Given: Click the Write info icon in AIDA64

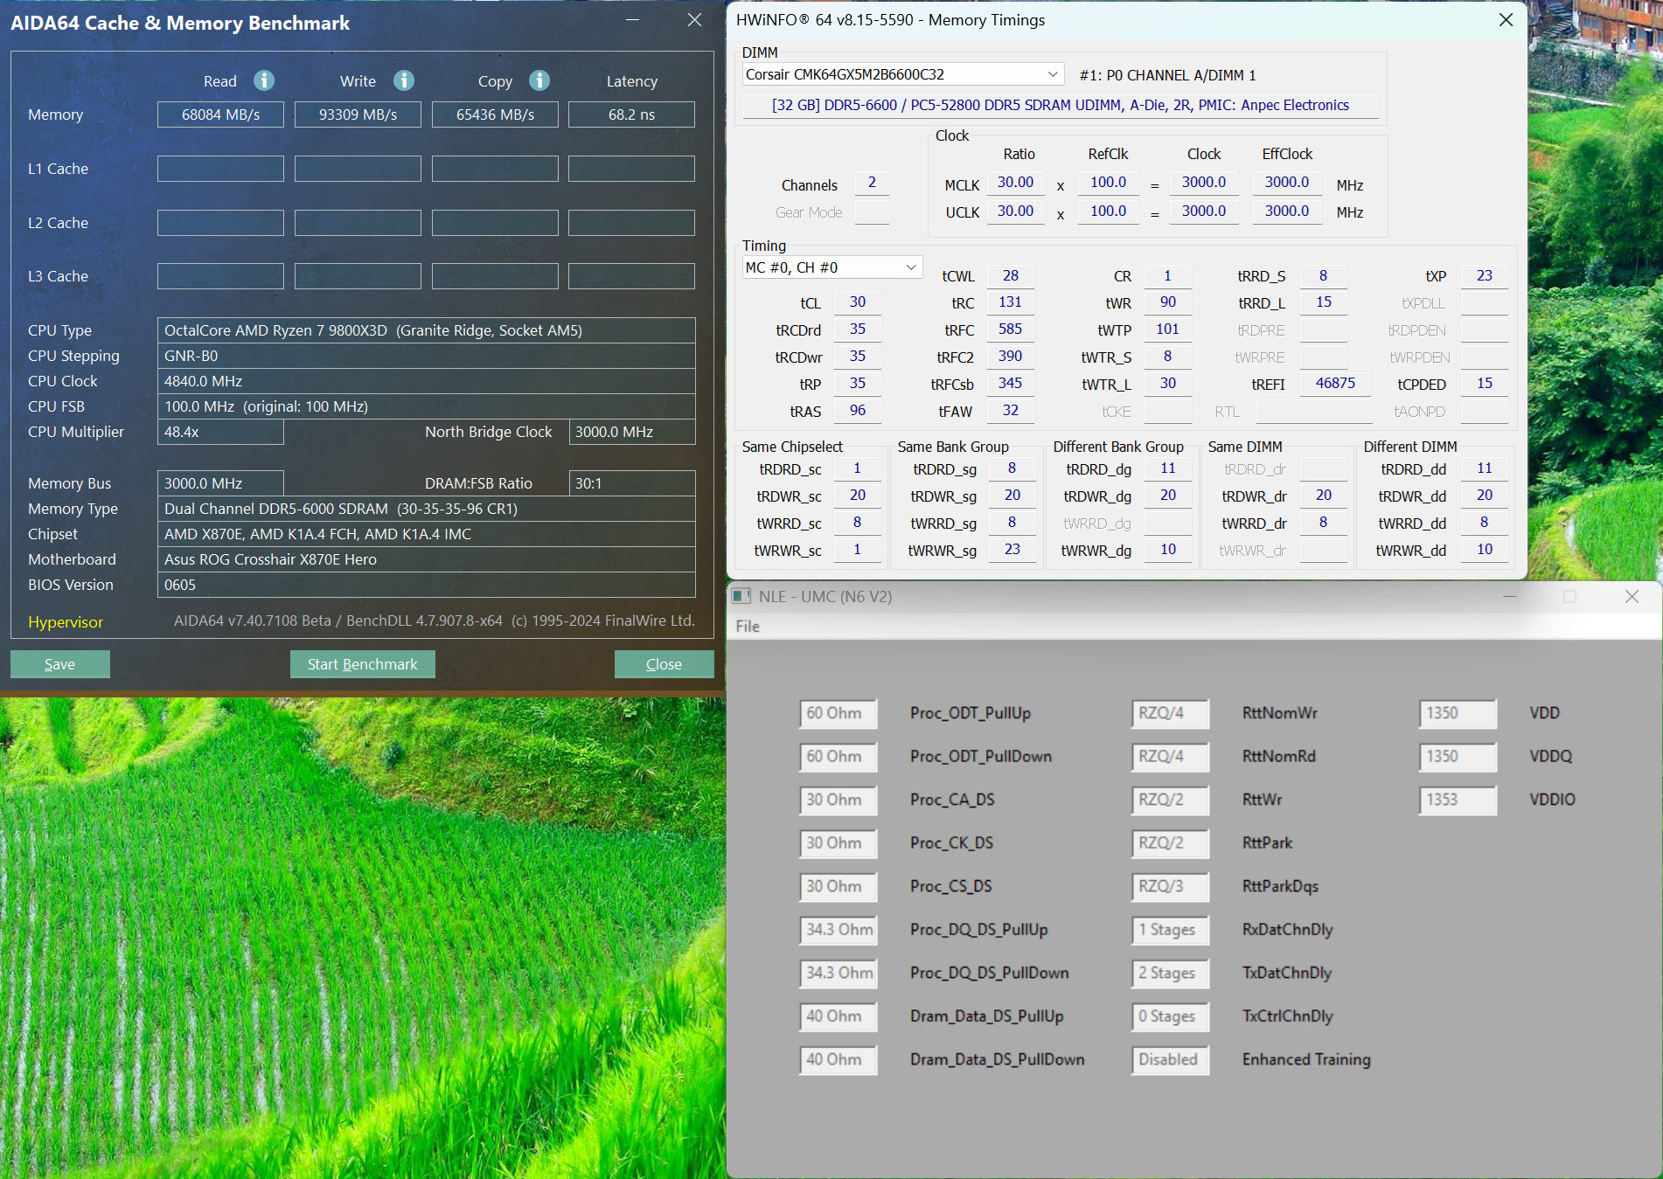Looking at the screenshot, I should (403, 80).
